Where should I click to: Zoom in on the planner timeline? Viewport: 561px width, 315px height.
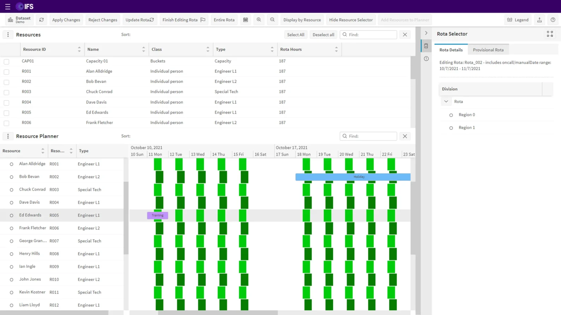click(x=259, y=20)
